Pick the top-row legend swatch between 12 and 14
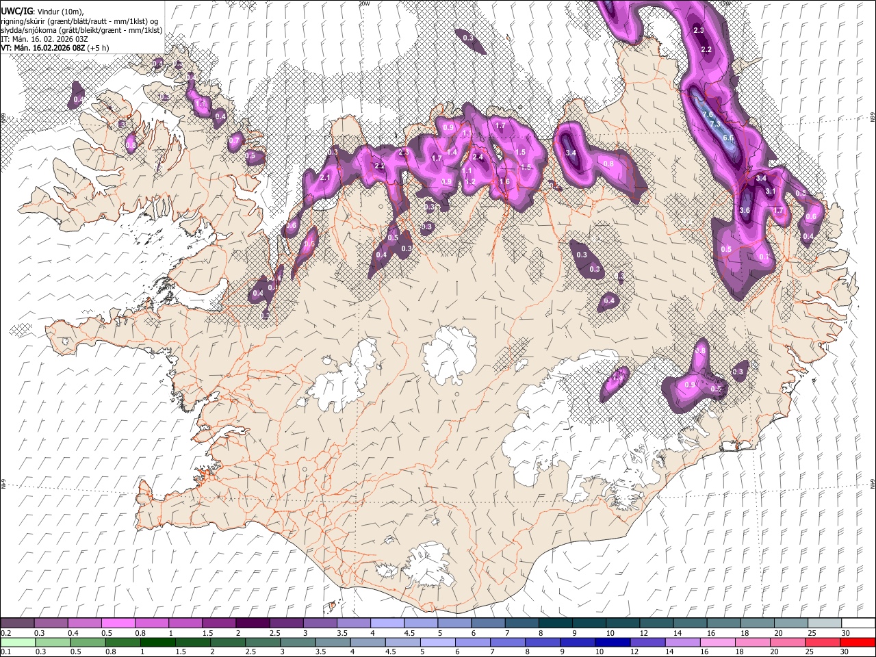The height and width of the screenshot is (657, 876). (x=656, y=623)
